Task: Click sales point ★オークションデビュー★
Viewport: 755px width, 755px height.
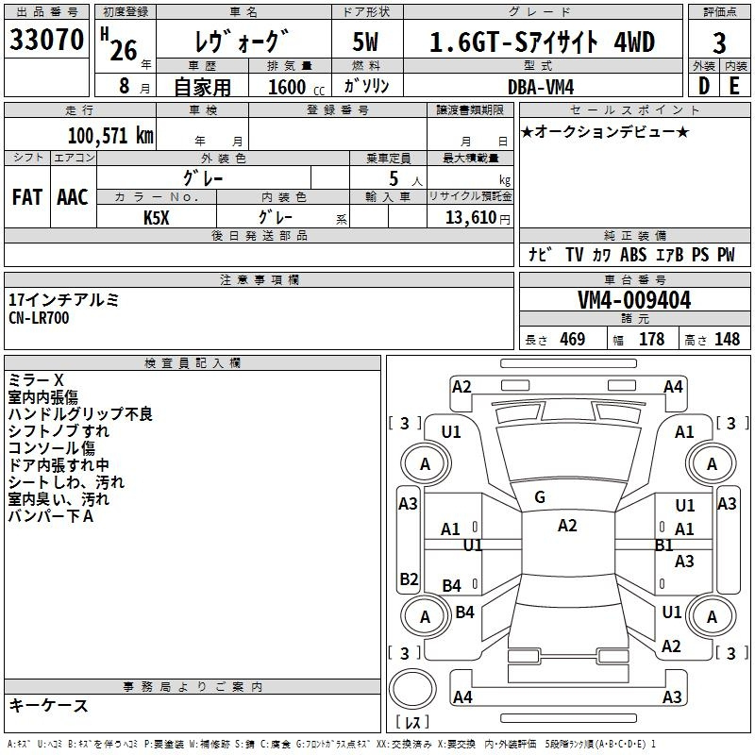Action: click(605, 131)
